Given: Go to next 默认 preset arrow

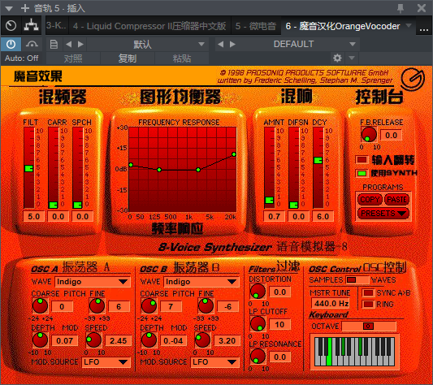Looking at the screenshot, I should coord(80,44).
